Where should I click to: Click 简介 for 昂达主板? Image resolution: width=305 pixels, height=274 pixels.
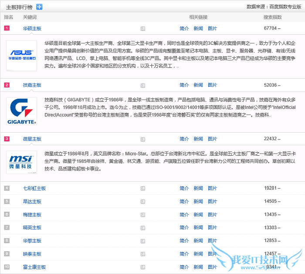184,201
